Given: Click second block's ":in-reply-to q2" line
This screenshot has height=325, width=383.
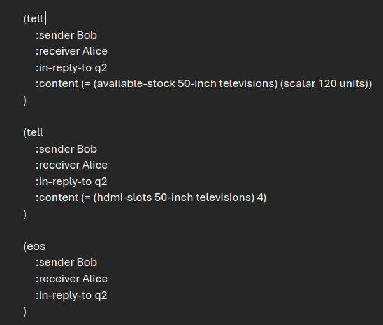Looking at the screenshot, I should pyautogui.click(x=71, y=182).
